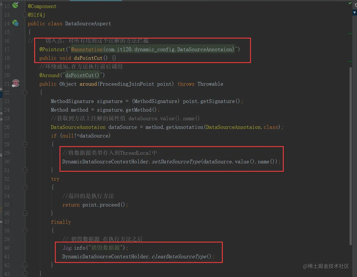Click point.proceed() call
357x277 pixels.
(104, 205)
